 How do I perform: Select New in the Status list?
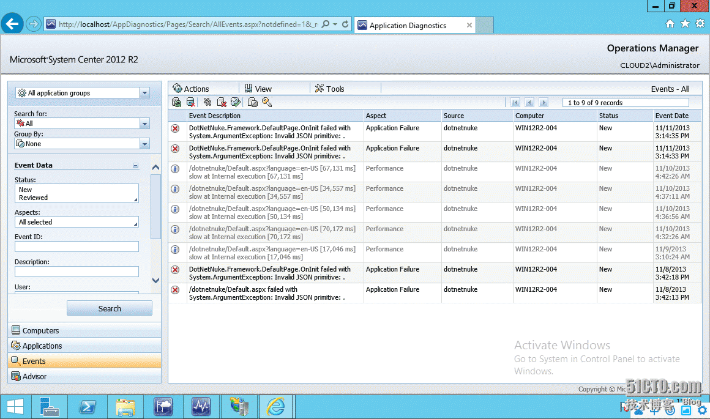click(25, 190)
